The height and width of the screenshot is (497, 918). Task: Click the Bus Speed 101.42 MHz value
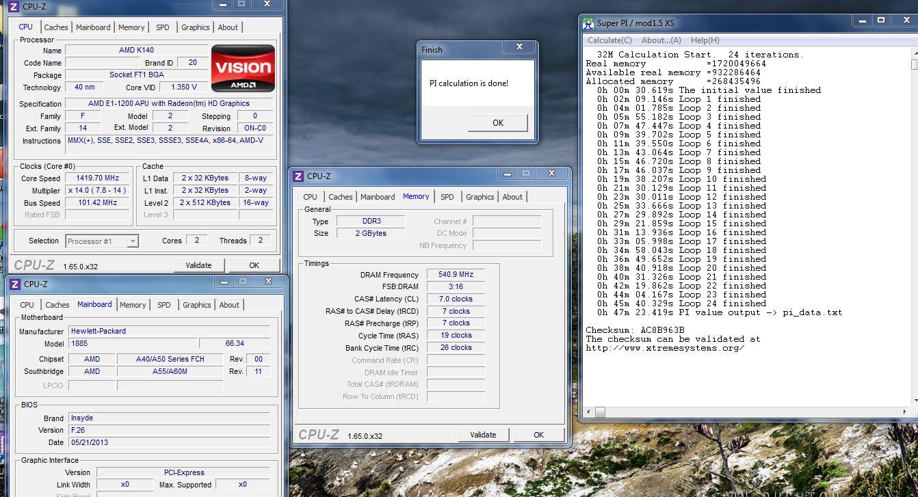coord(97,202)
